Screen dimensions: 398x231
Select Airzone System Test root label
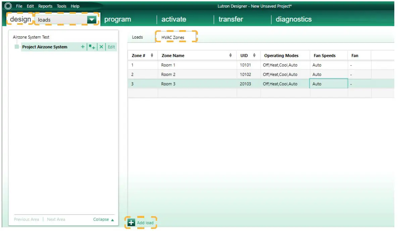[31, 37]
